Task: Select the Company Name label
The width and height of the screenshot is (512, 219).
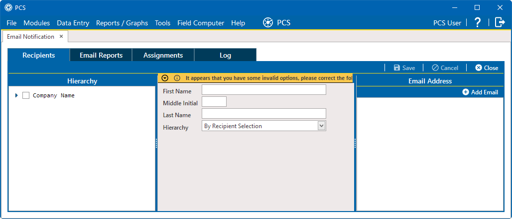Action: (x=54, y=96)
